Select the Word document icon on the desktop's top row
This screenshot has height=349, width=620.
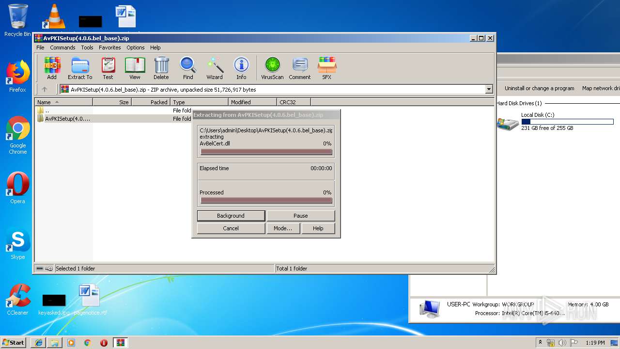(126, 17)
